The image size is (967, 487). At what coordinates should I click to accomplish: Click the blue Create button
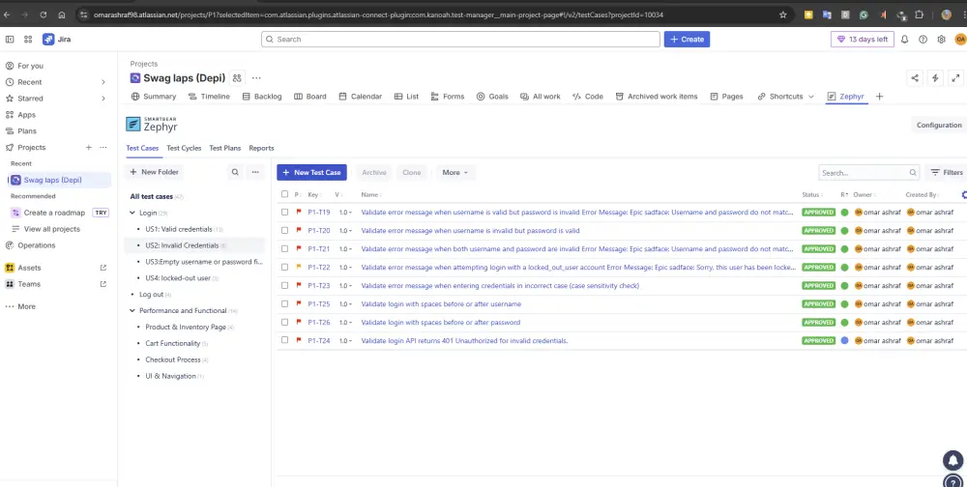687,39
